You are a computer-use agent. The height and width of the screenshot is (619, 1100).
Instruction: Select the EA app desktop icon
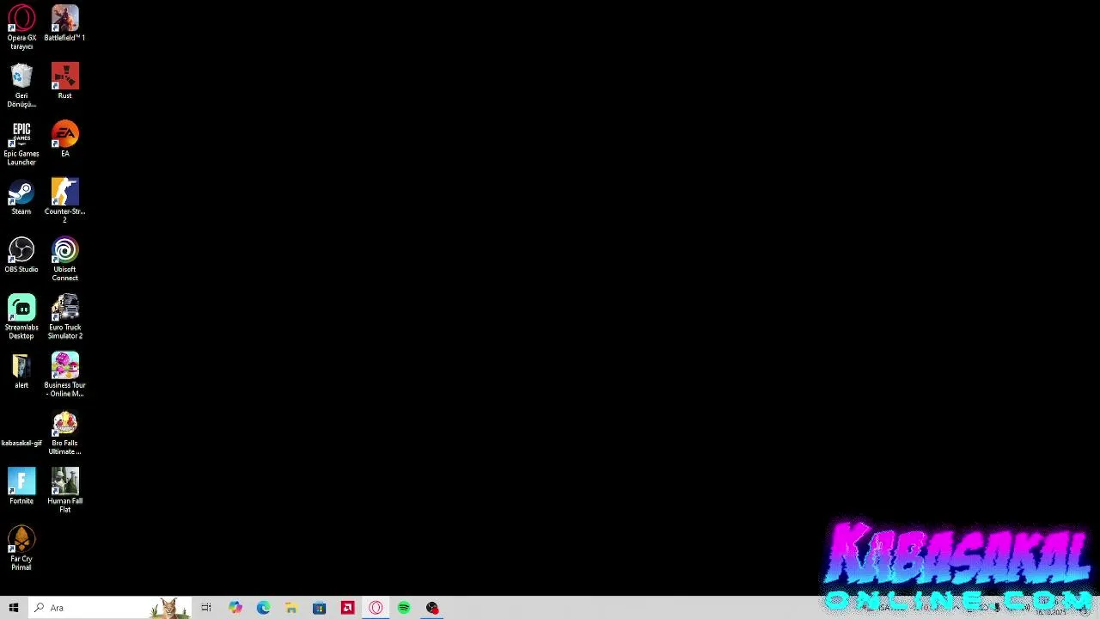click(x=64, y=138)
